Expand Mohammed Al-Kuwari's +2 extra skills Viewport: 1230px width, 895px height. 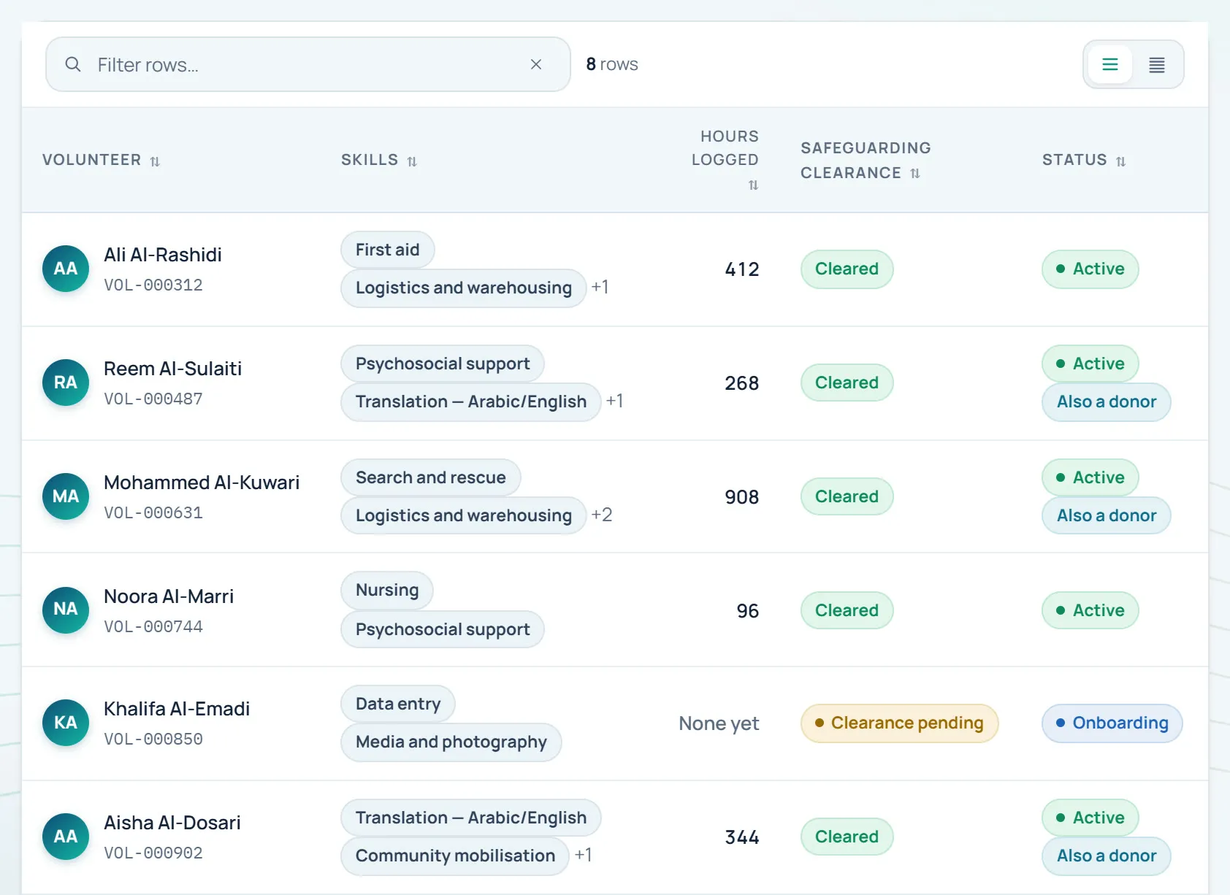tap(602, 515)
